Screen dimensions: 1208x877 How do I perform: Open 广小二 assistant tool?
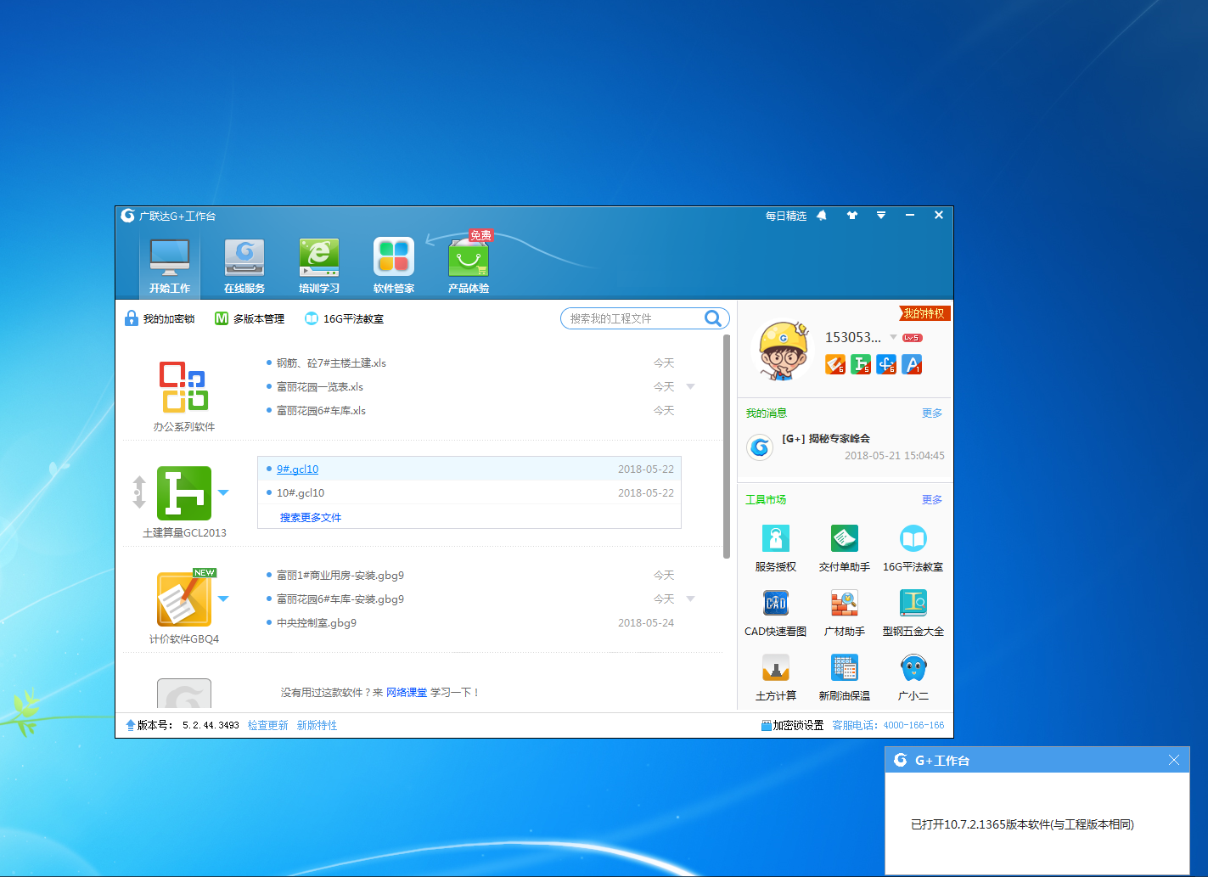tap(913, 677)
